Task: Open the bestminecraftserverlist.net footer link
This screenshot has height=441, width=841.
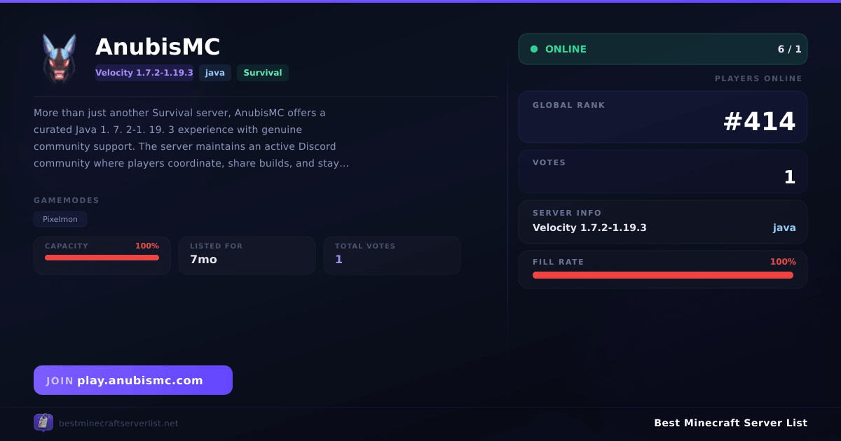Action: coord(118,423)
